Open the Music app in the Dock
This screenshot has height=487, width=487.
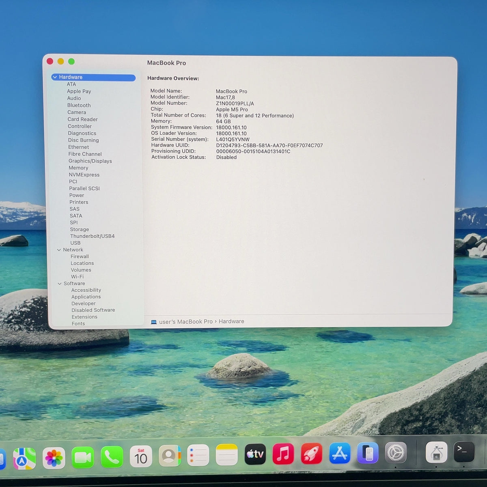point(283,454)
